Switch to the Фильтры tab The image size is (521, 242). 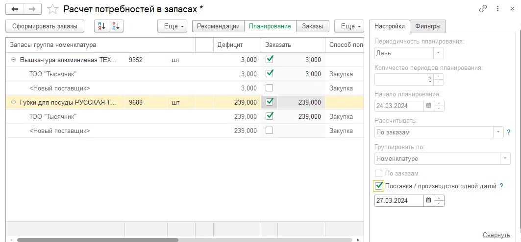pos(428,26)
